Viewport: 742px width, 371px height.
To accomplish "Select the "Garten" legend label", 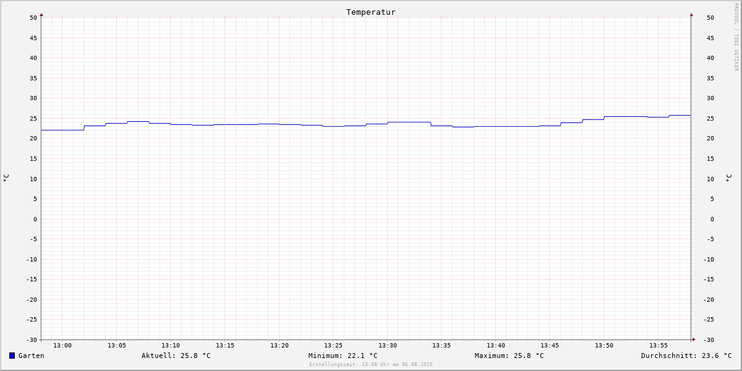I will point(32,356).
